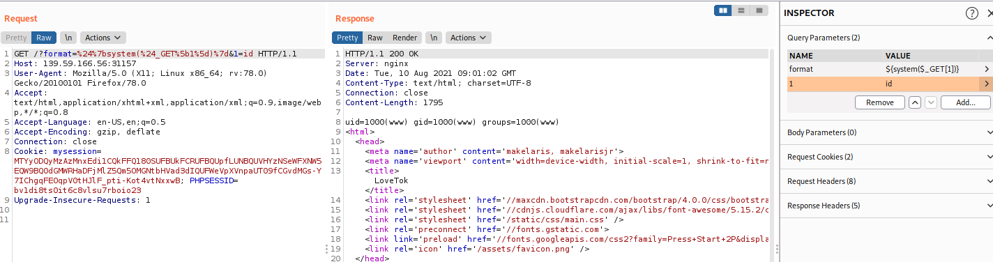Open details chevron for parameter 1
This screenshot has height=262, width=993.
(x=986, y=84)
